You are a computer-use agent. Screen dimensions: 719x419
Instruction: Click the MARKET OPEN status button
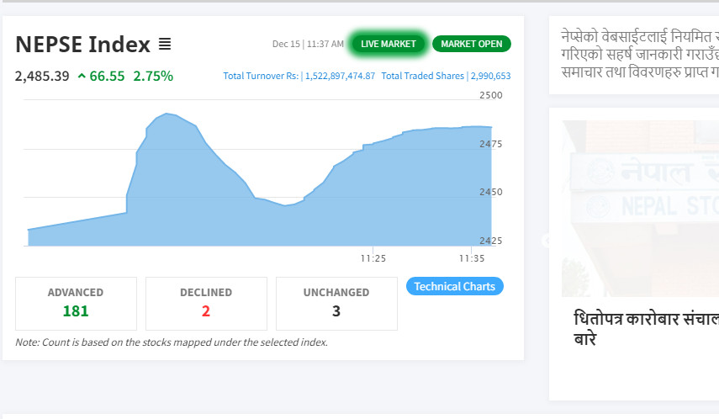click(x=472, y=44)
